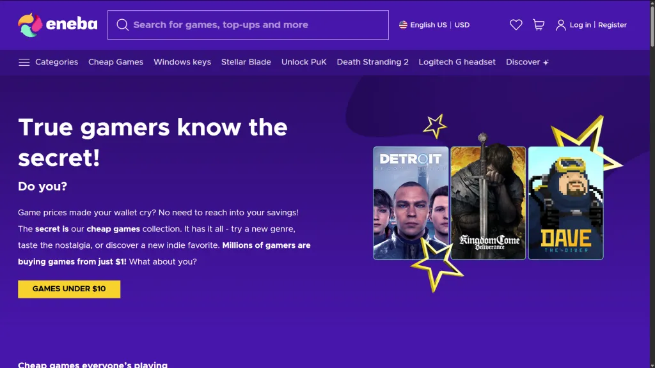Go to Cheap Games

click(x=116, y=62)
